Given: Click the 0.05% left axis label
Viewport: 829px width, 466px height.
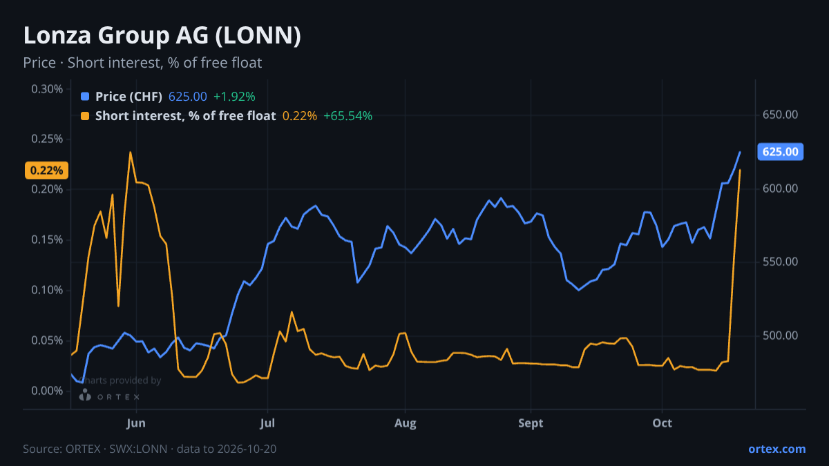Looking at the screenshot, I should (48, 340).
